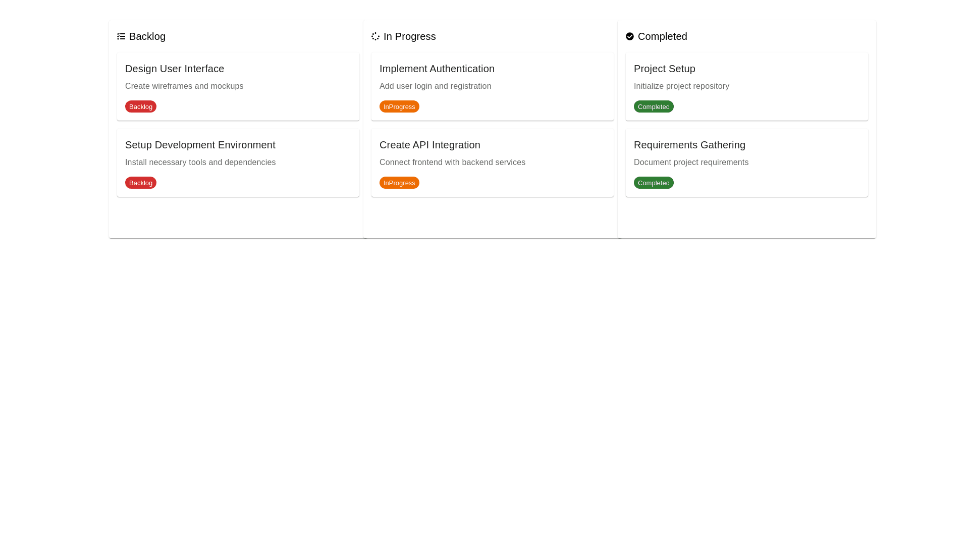This screenshot has height=545, width=969.
Task: Click the "Document project requirements" description text
Action: pos(691,162)
